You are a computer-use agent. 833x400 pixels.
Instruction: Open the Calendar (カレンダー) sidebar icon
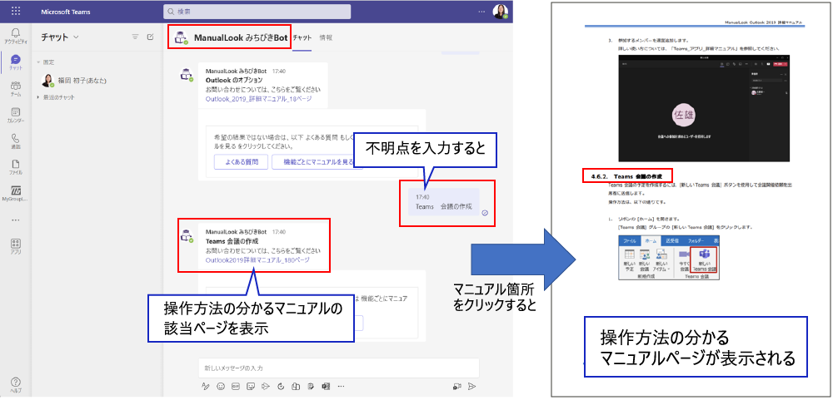(16, 114)
